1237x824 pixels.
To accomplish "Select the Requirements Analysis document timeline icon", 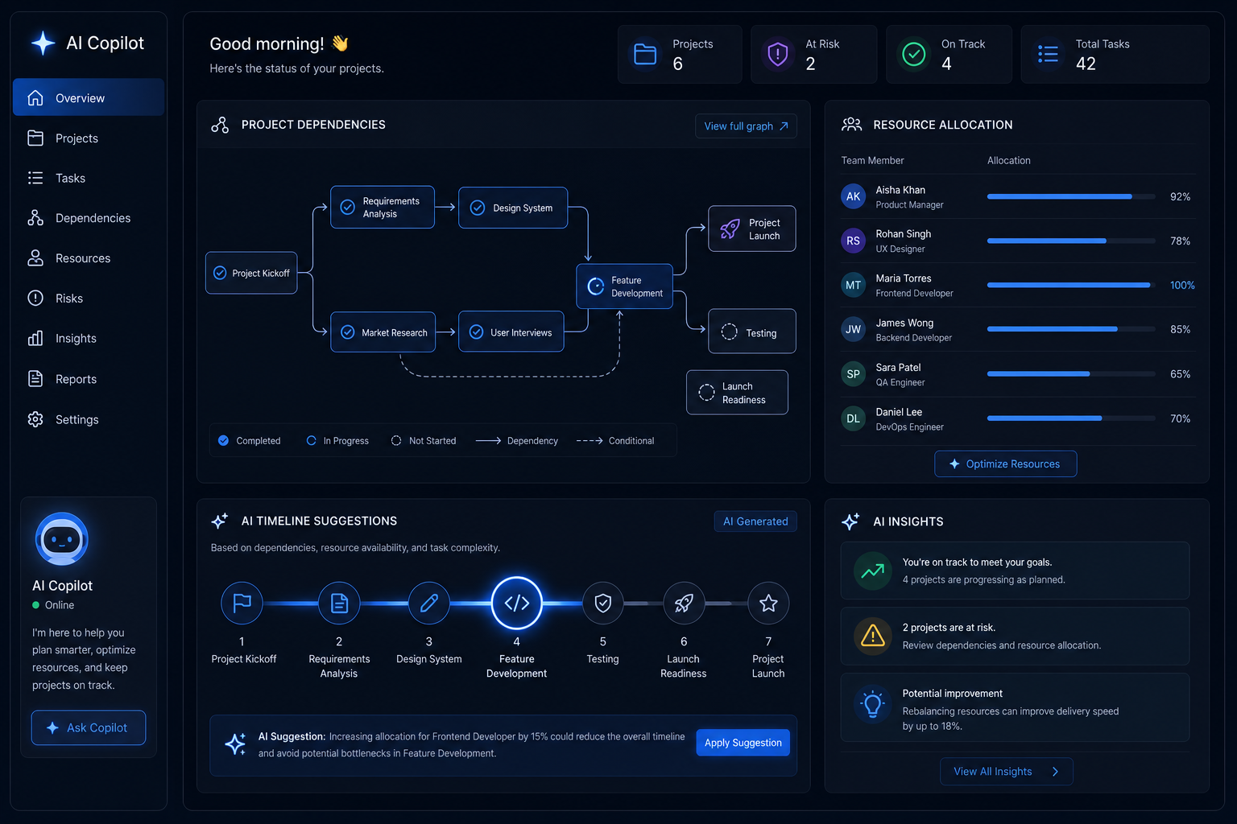I will click(x=339, y=603).
